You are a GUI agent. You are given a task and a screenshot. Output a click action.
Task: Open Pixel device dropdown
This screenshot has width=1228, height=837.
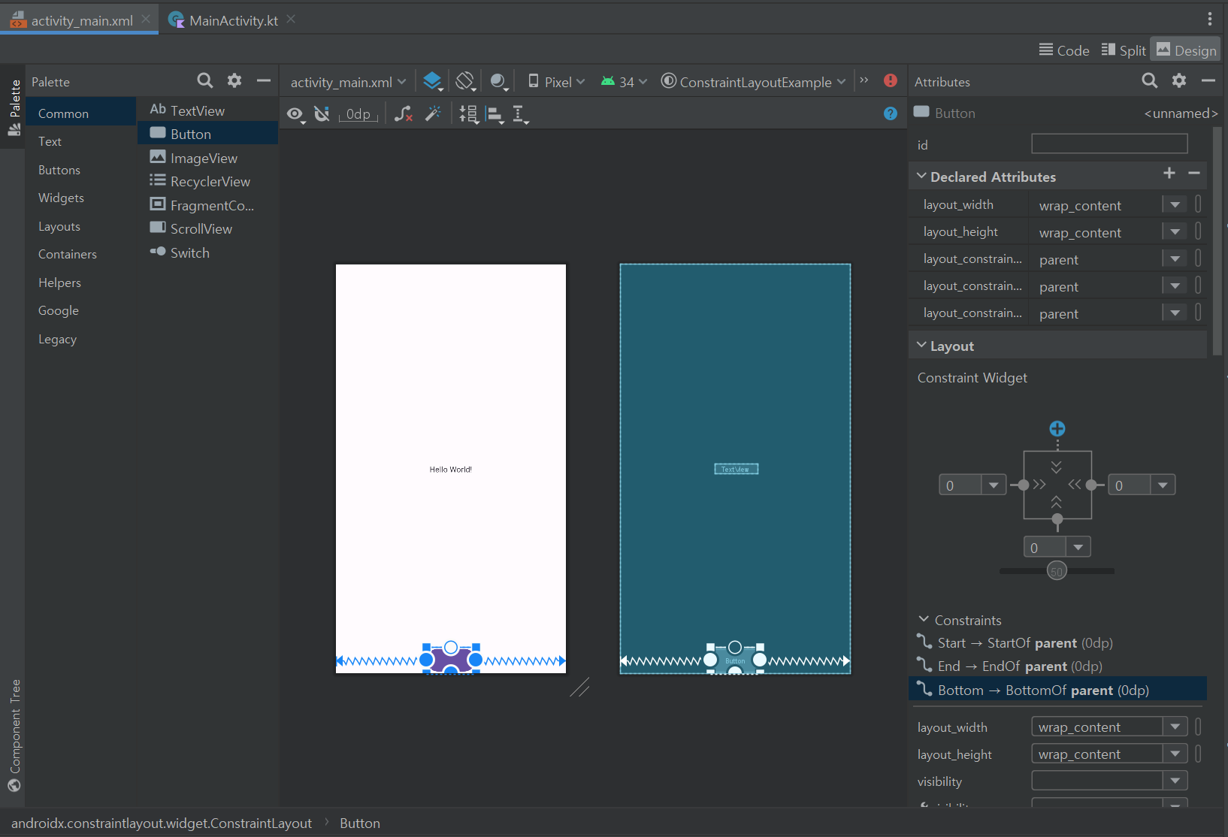556,82
